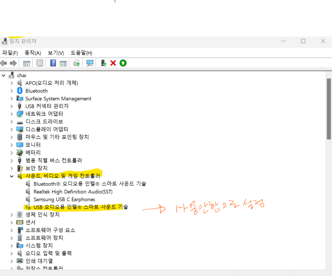This screenshot has height=276, width=332.
Task: Click the Show/Hide Action Pane icon
Action: pyautogui.click(x=63, y=63)
